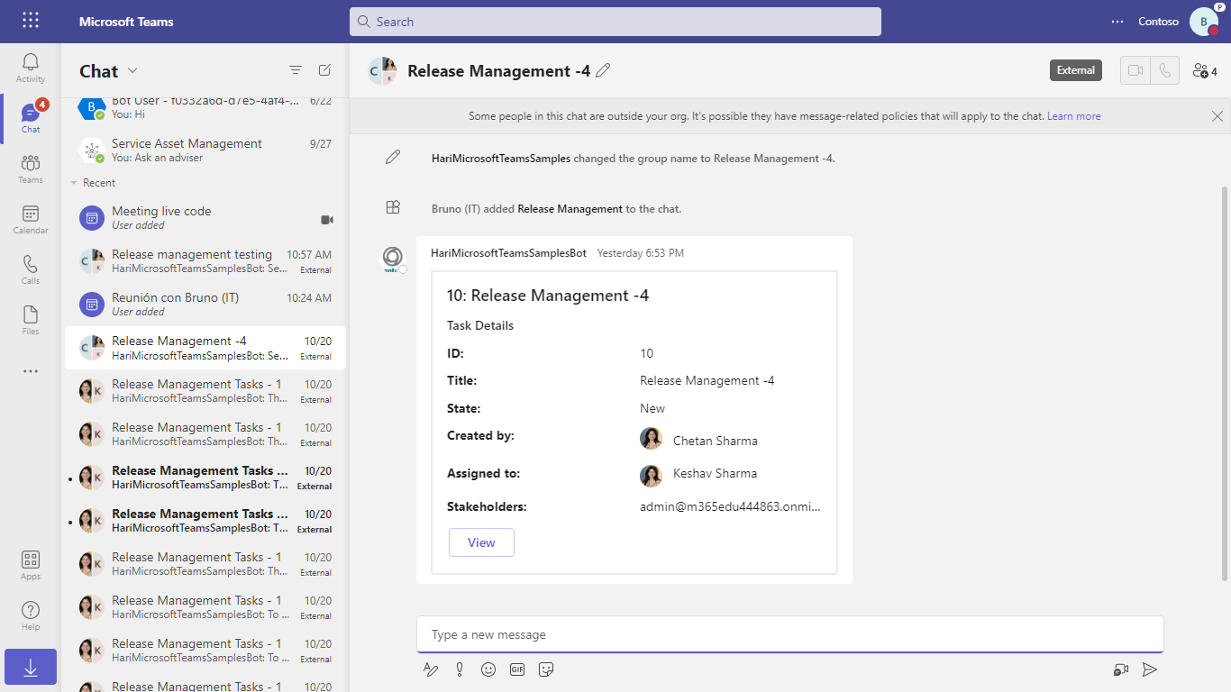Click the External badge
Viewport: 1231px width, 692px height.
coord(1076,70)
